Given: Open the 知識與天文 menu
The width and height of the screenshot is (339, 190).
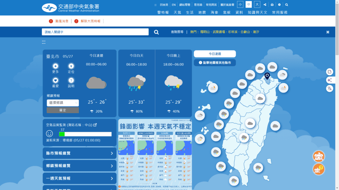Looking at the screenshot, I should pyautogui.click(x=258, y=13).
